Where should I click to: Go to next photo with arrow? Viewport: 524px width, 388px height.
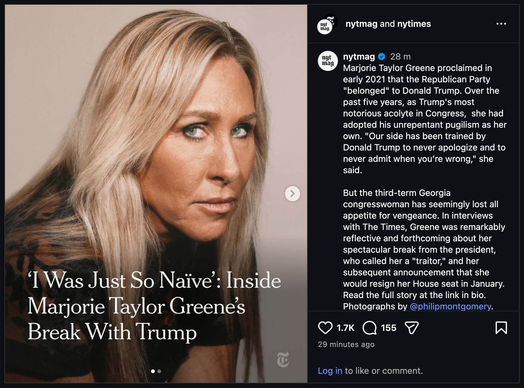pos(292,193)
